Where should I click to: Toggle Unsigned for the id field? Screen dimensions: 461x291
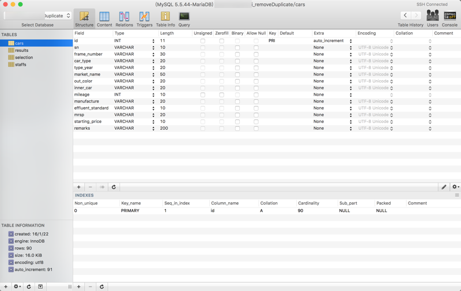pyautogui.click(x=203, y=41)
